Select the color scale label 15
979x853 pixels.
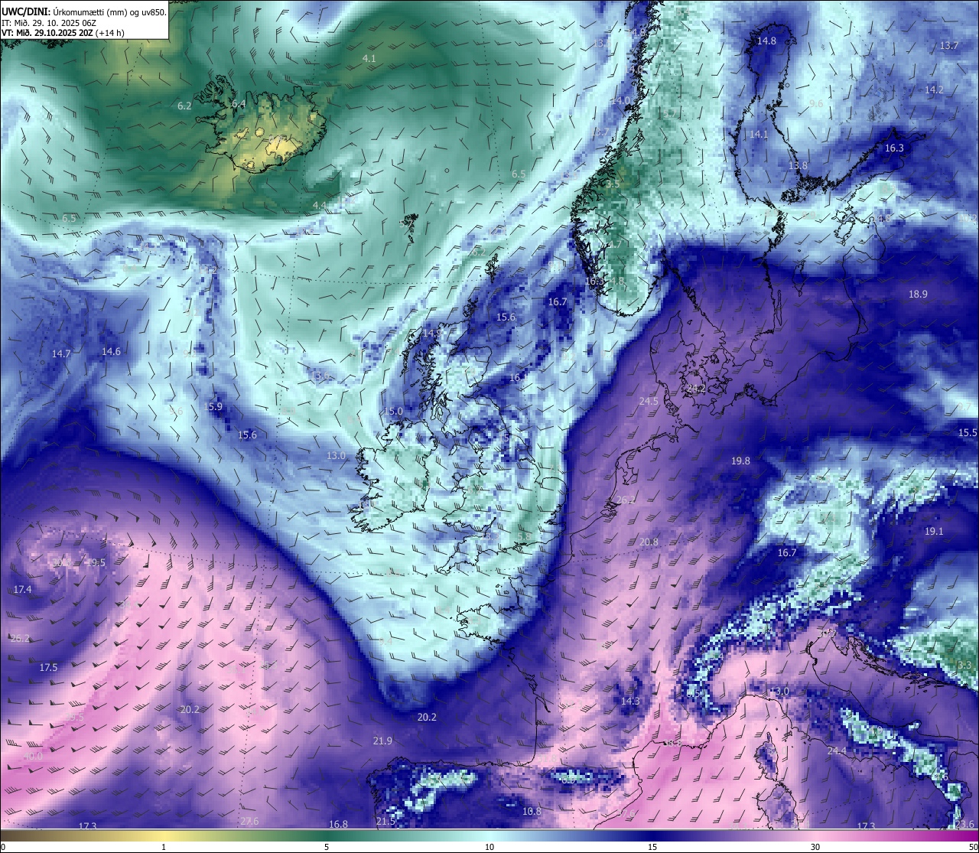click(x=652, y=847)
